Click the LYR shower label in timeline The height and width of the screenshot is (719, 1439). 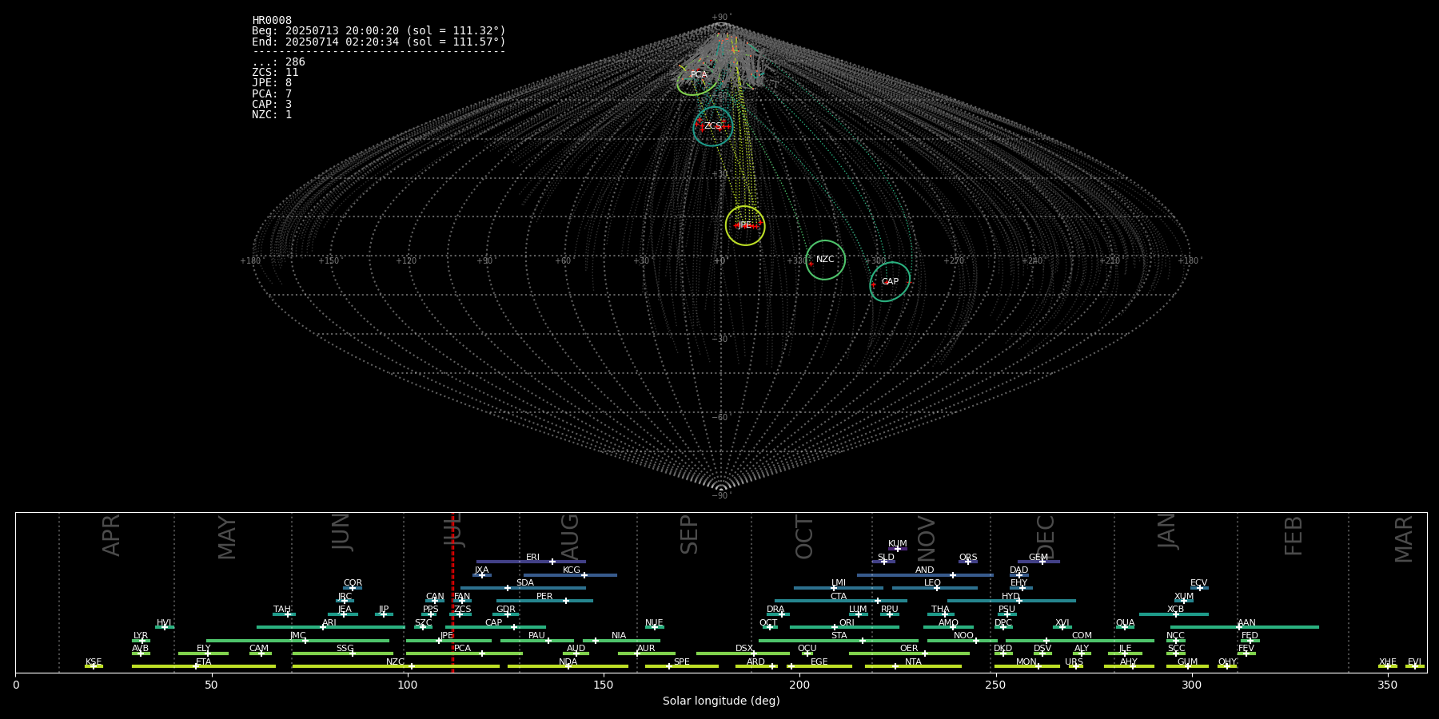click(141, 636)
